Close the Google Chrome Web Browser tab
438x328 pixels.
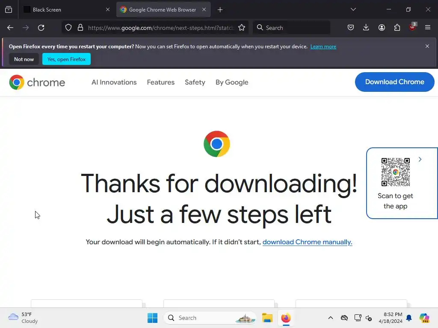(204, 9)
